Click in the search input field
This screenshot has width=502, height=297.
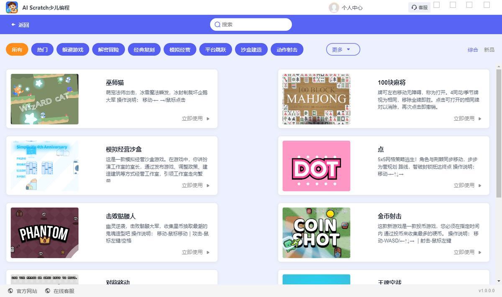tap(255, 25)
